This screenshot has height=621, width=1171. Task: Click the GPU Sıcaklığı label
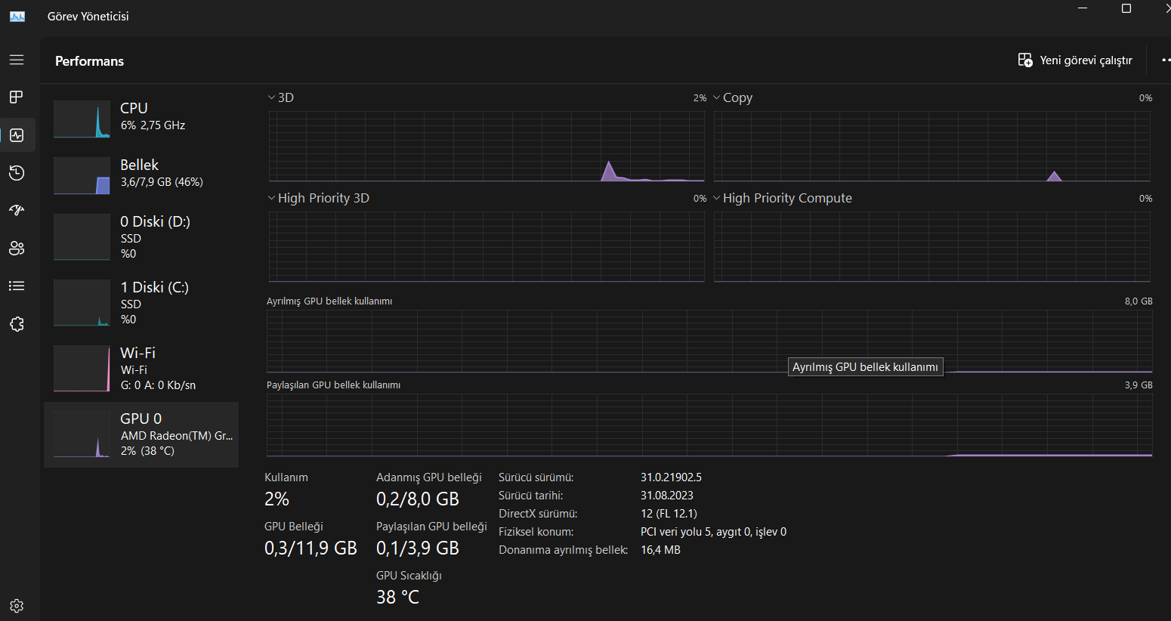(409, 576)
